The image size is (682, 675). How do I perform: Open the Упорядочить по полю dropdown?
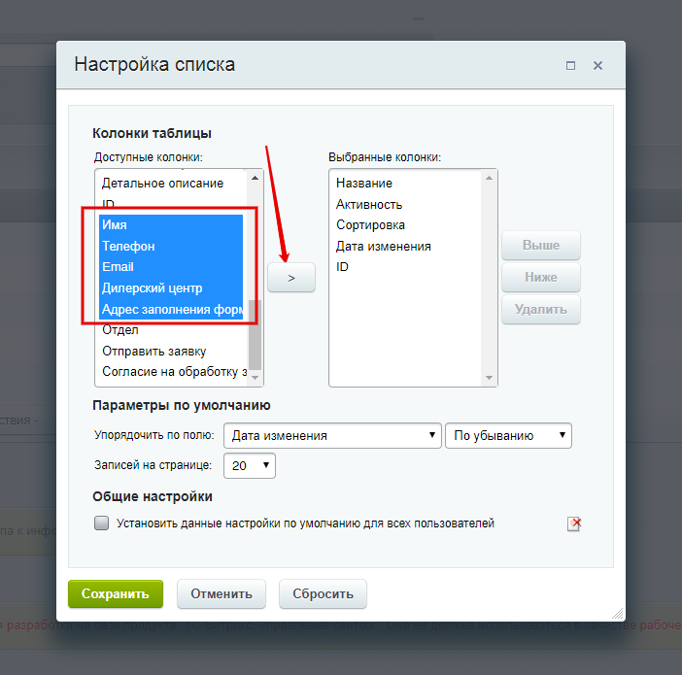tap(332, 435)
